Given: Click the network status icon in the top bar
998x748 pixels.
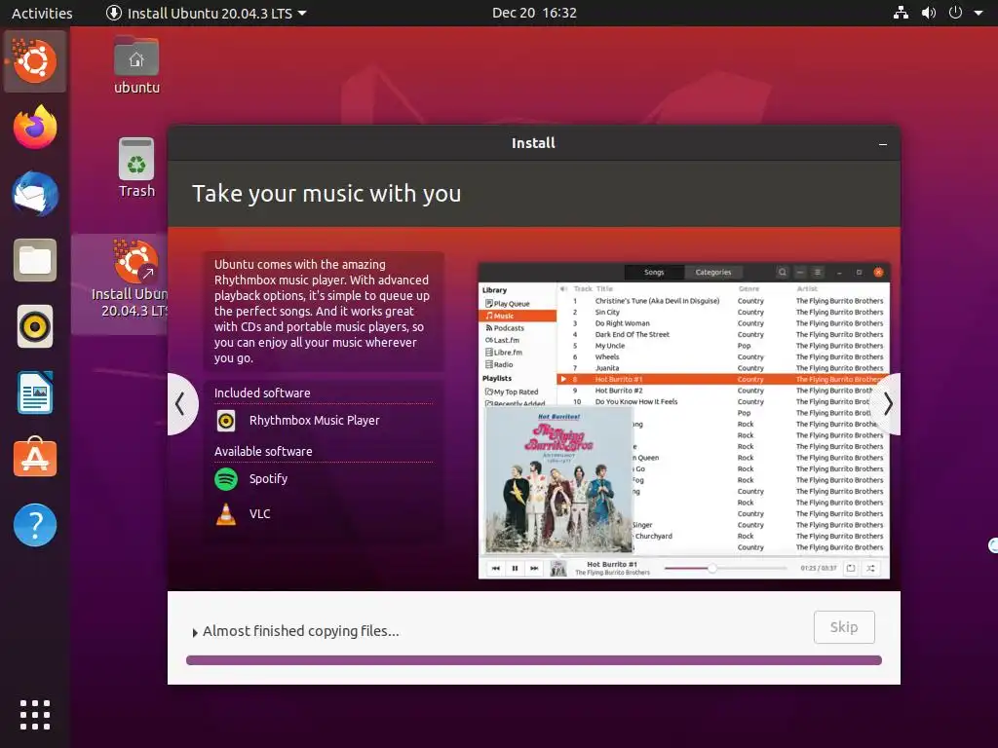Looking at the screenshot, I should pos(901,13).
